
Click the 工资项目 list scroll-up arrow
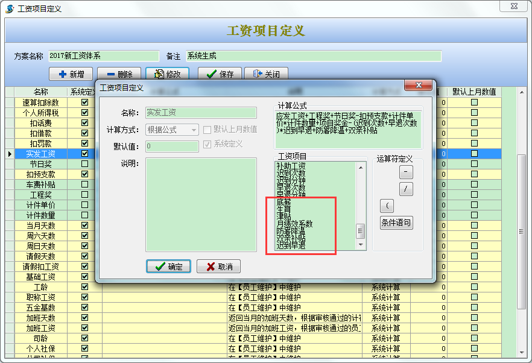pos(361,167)
